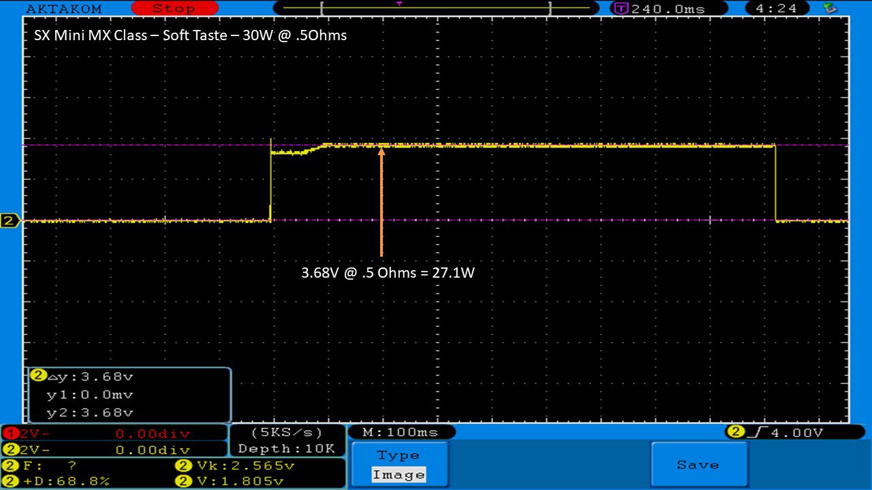872x490 pixels.
Task: Select the yellow channel 2 2V readout
Action: pyautogui.click(x=113, y=450)
